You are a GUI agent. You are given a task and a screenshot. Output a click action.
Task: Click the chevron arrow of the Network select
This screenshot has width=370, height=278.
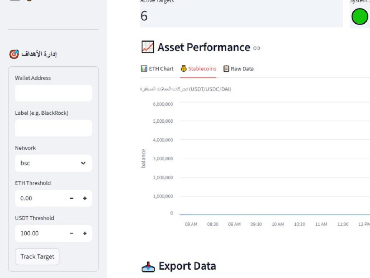pyautogui.click(x=83, y=163)
